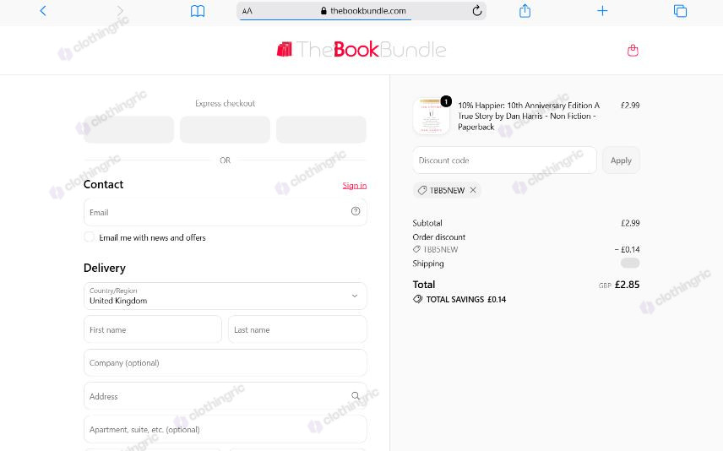Click the Address search magnifier icon
The image size is (723, 451).
356,395
